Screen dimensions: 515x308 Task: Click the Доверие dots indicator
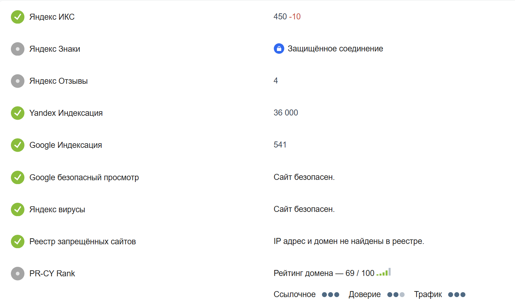pos(396,295)
